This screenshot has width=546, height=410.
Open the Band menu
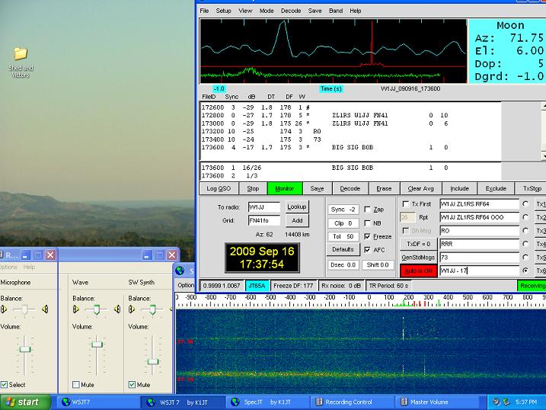336,11
